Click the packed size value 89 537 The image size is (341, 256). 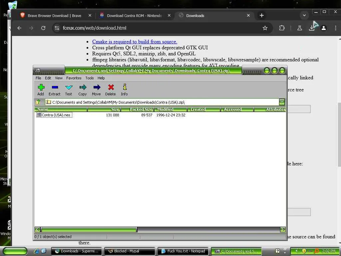click(147, 115)
